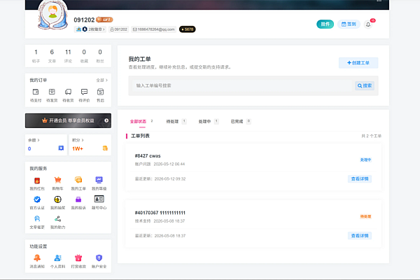Open the after-sales orders icon
This screenshot has width=420, height=280.
click(100, 92)
